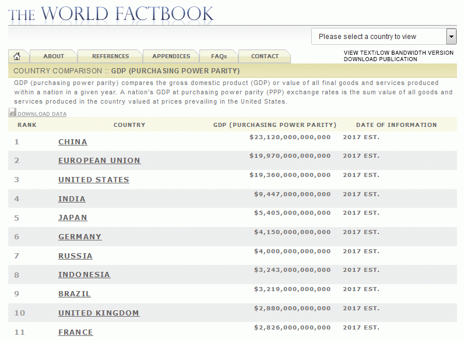464x340 pixels.
Task: Open the China country link
Action: (73, 142)
